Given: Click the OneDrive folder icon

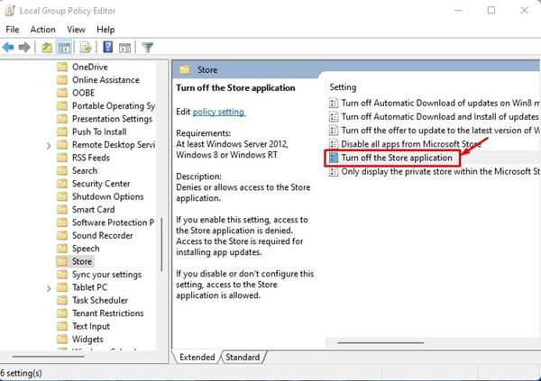Looking at the screenshot, I should point(62,67).
